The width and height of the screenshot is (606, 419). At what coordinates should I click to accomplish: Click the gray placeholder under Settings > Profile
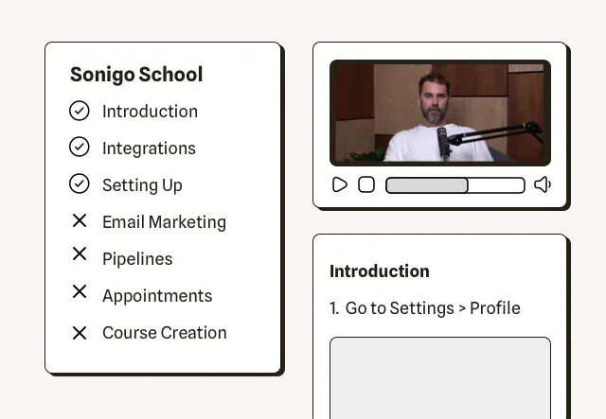pyautogui.click(x=440, y=378)
